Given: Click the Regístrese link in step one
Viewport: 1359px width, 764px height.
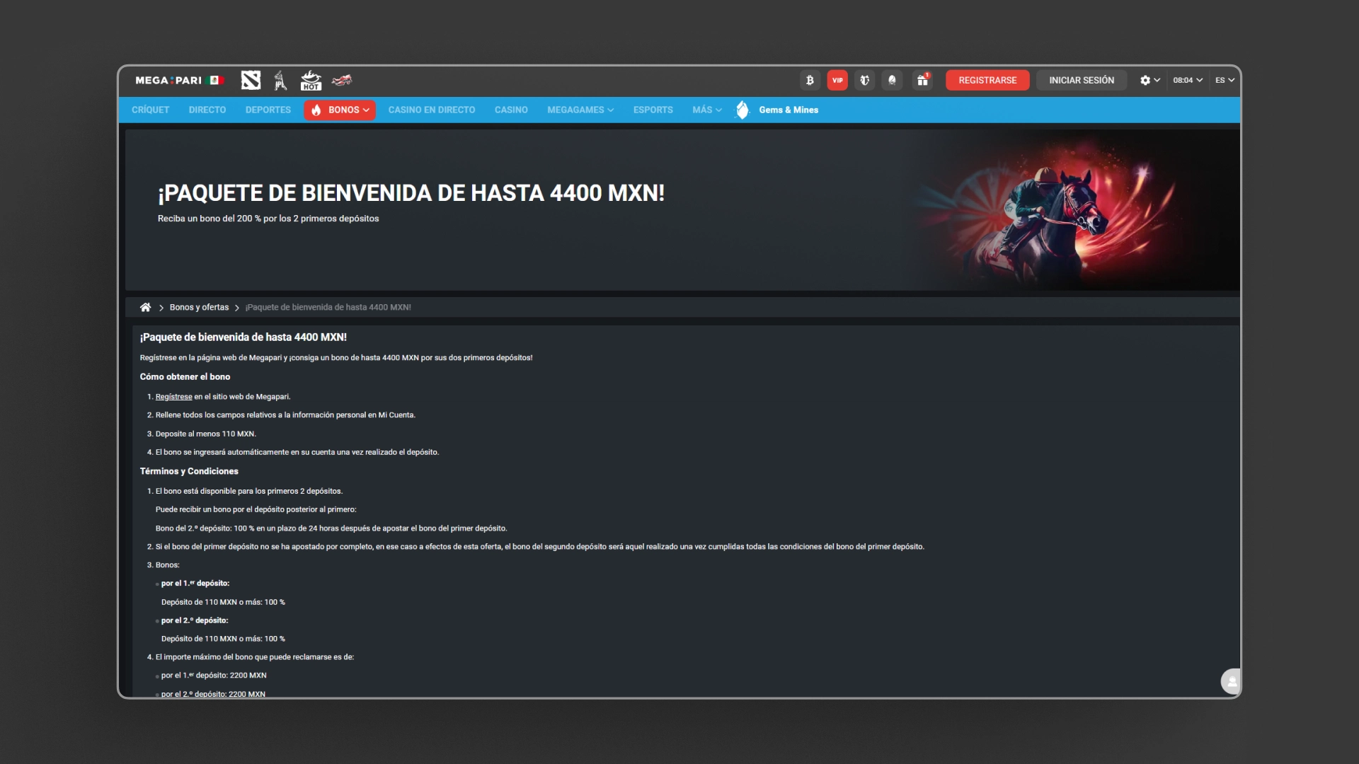Looking at the screenshot, I should point(173,397).
